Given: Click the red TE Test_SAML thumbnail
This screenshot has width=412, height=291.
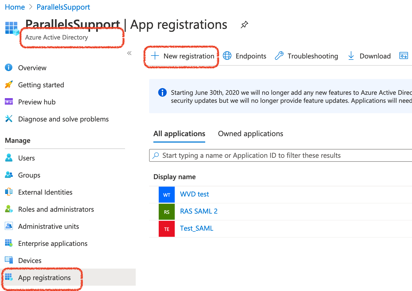Looking at the screenshot, I should [167, 229].
